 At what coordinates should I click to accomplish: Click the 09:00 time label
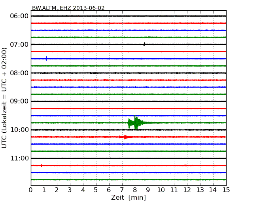[x=19, y=101]
